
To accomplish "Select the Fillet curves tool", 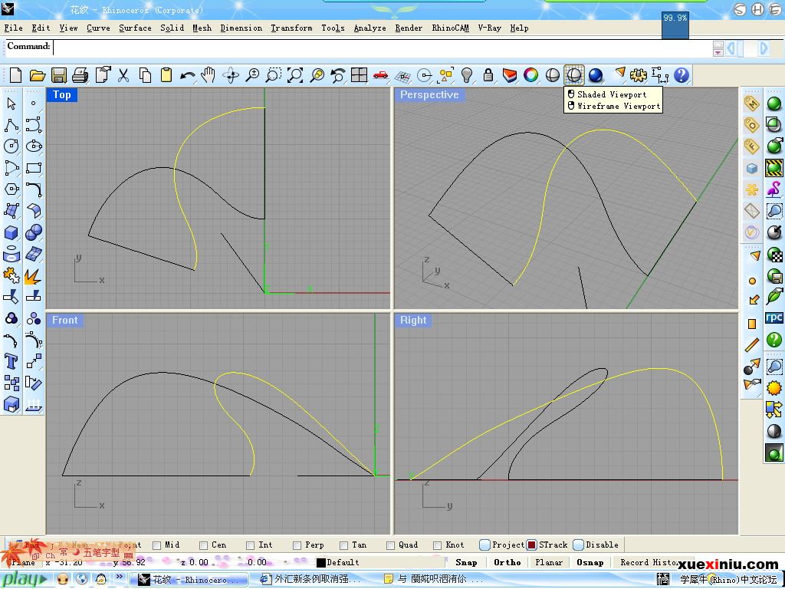I will point(34,189).
